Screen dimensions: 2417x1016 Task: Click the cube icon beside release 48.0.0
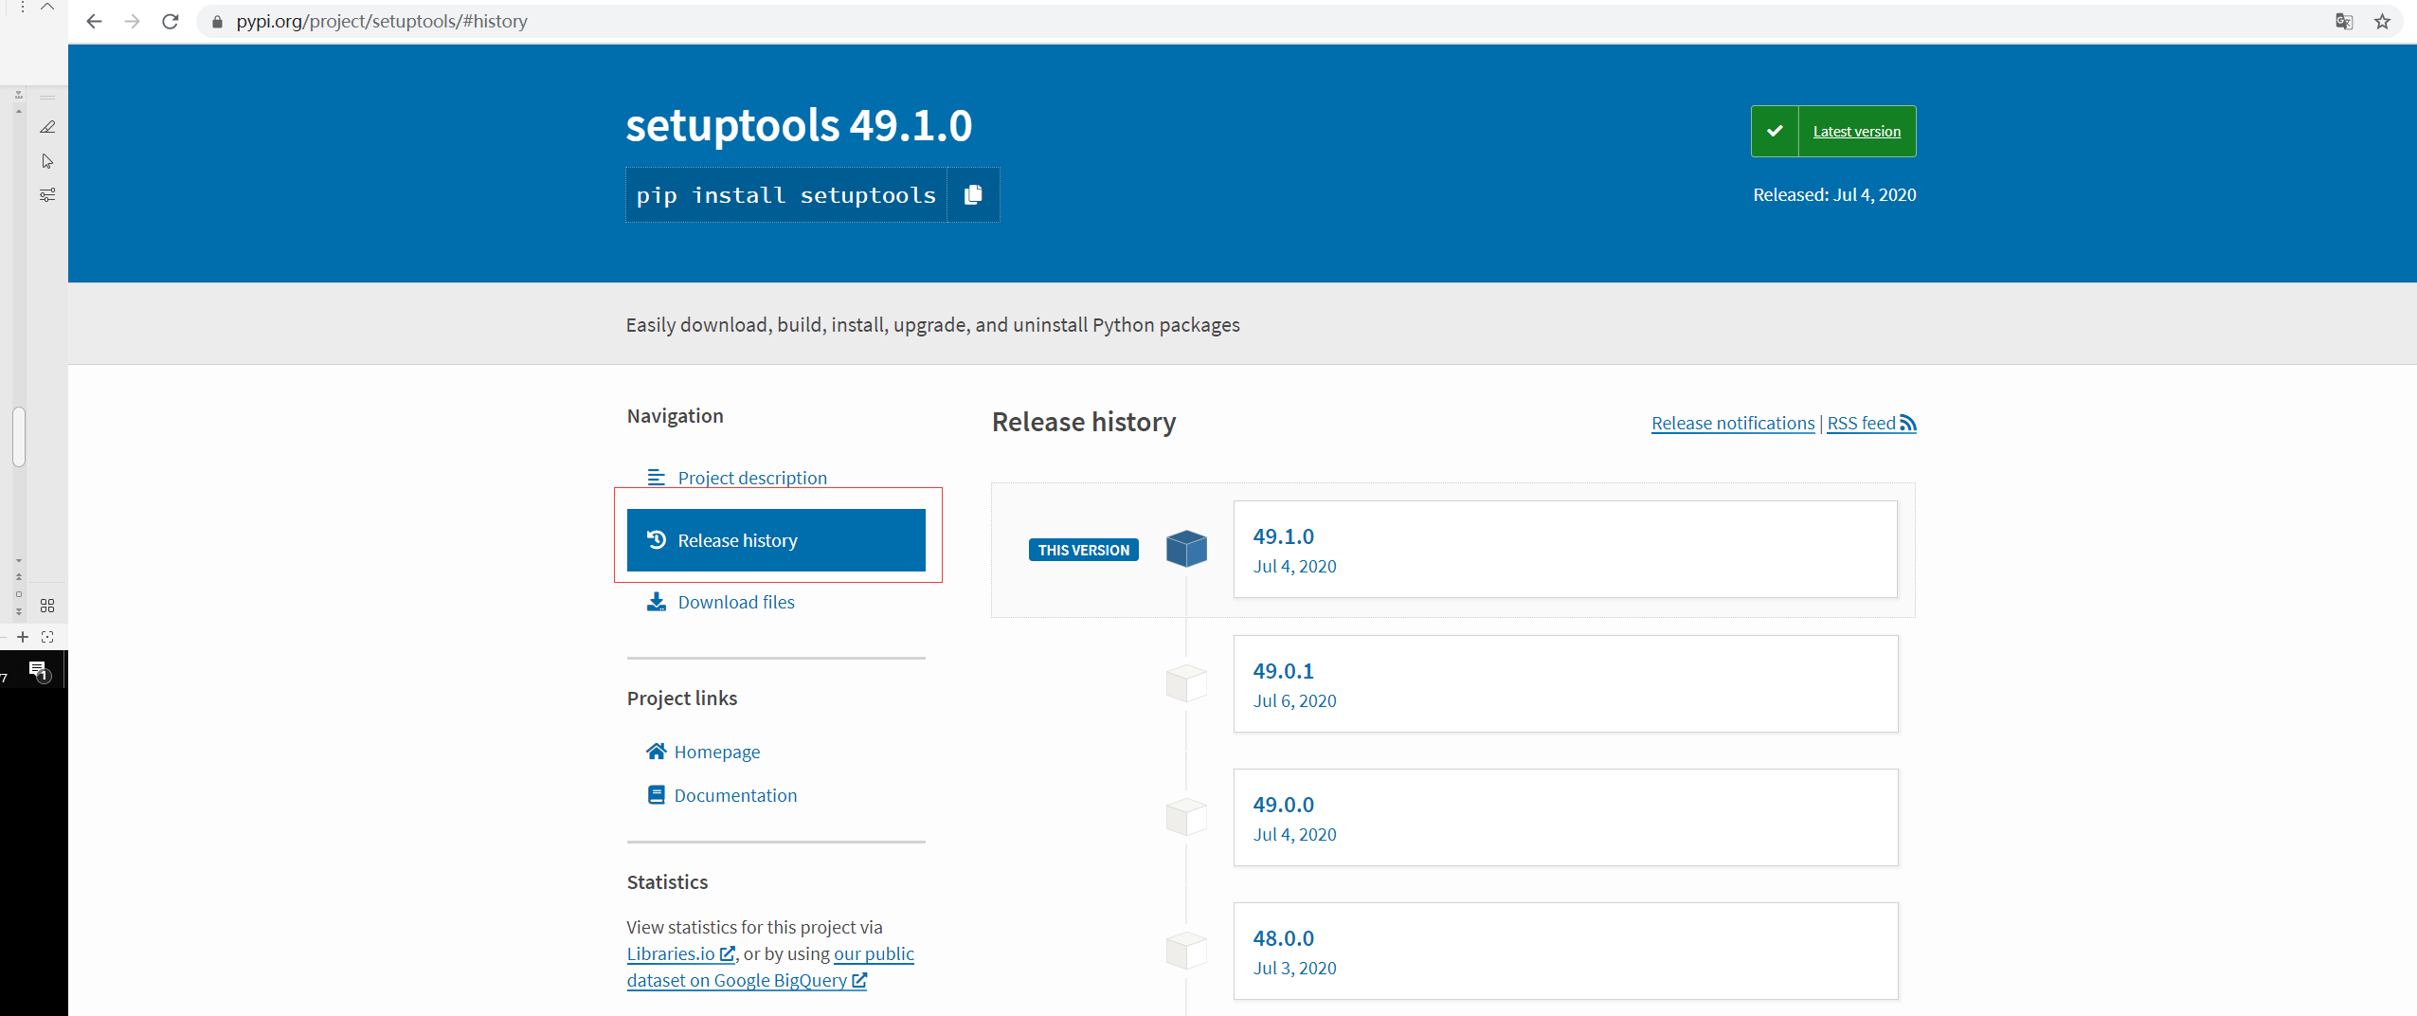(1186, 951)
